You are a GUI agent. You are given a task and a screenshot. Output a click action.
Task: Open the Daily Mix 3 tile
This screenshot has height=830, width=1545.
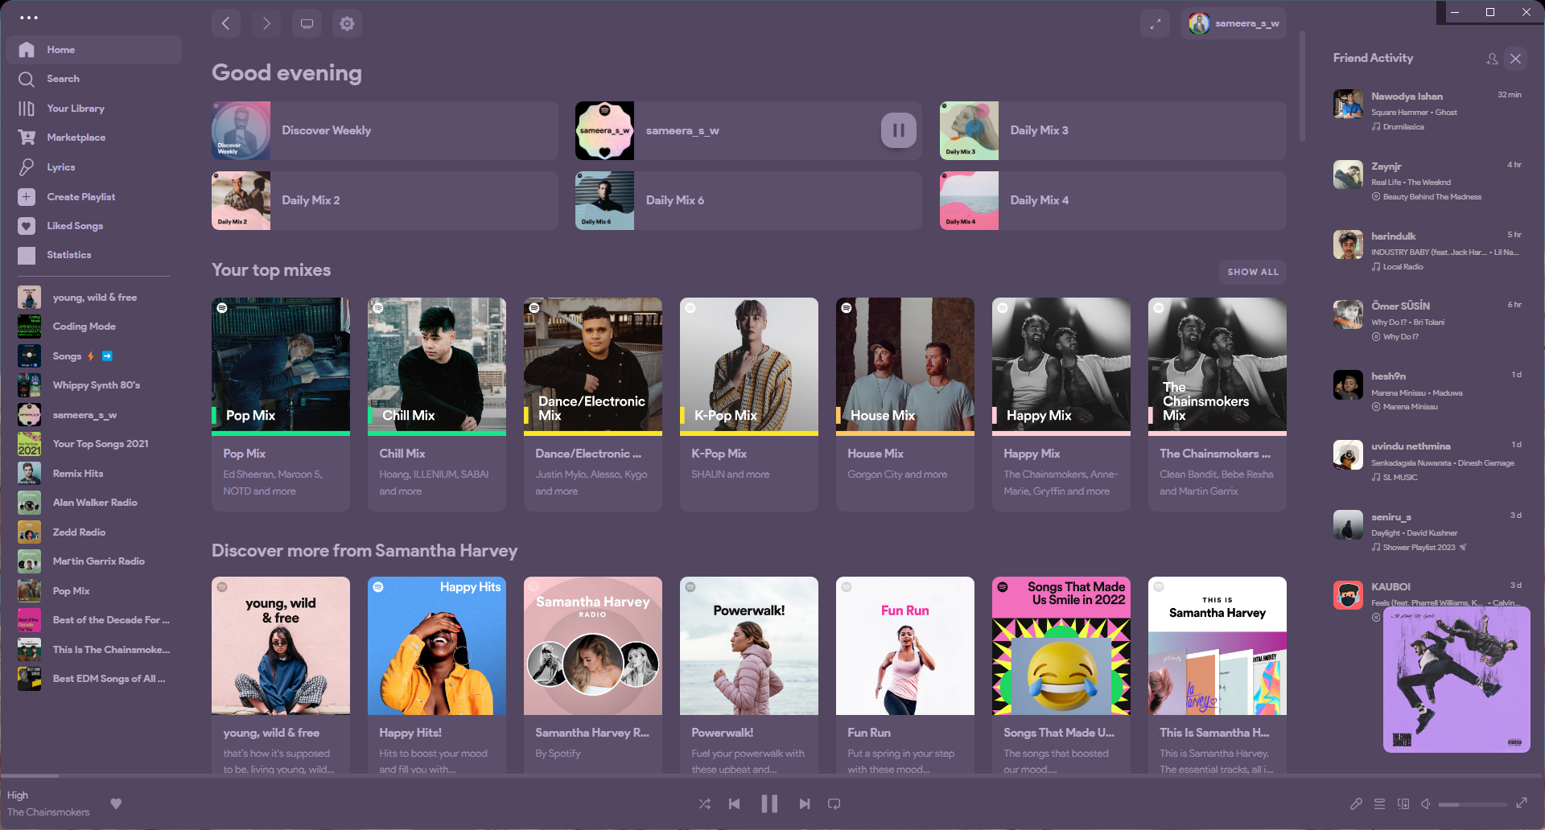[1113, 130]
